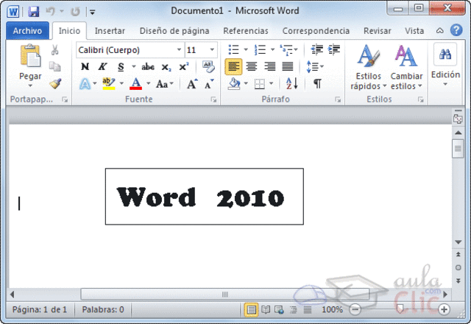Switch to Print Layout view icon
The height and width of the screenshot is (324, 471).
point(251,309)
